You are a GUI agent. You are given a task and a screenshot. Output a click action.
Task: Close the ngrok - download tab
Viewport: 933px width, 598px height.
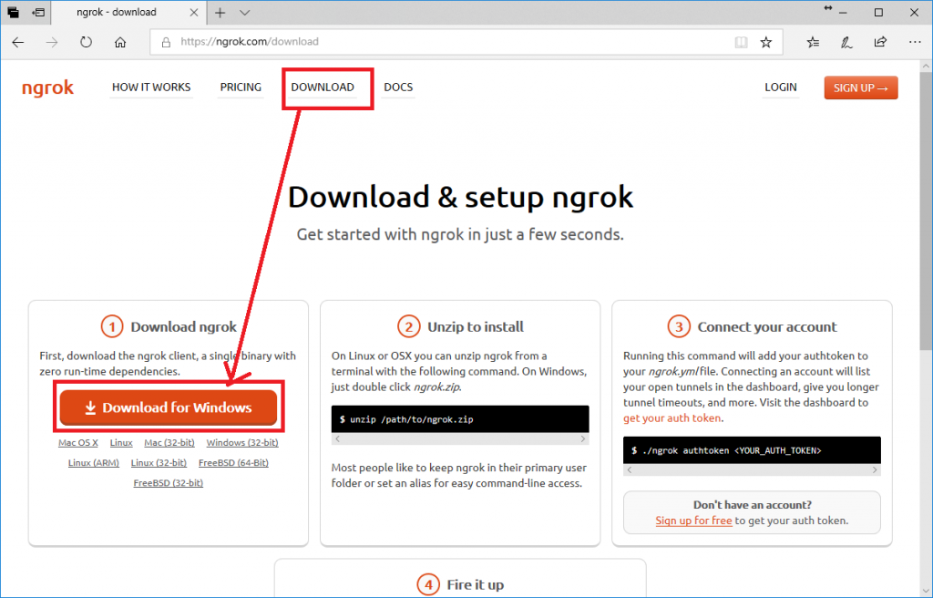coord(194,13)
